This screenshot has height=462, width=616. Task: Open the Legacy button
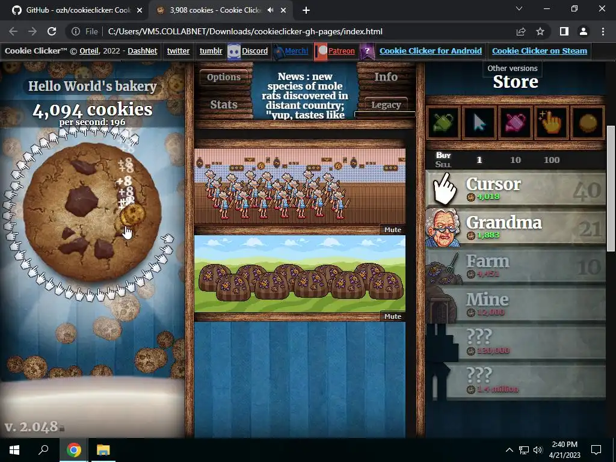pyautogui.click(x=386, y=105)
